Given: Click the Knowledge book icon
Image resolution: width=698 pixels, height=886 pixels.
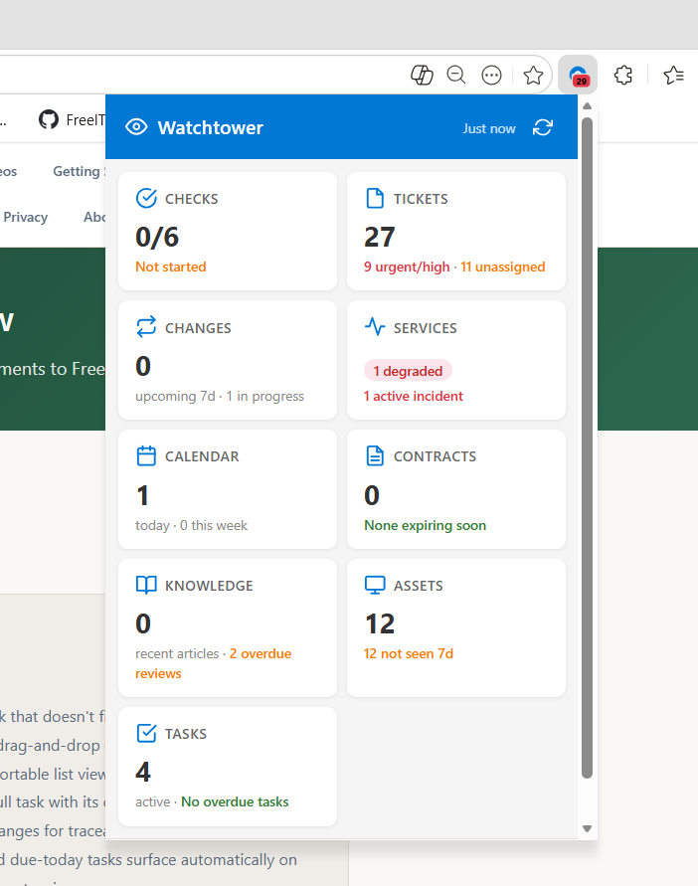Looking at the screenshot, I should [146, 585].
